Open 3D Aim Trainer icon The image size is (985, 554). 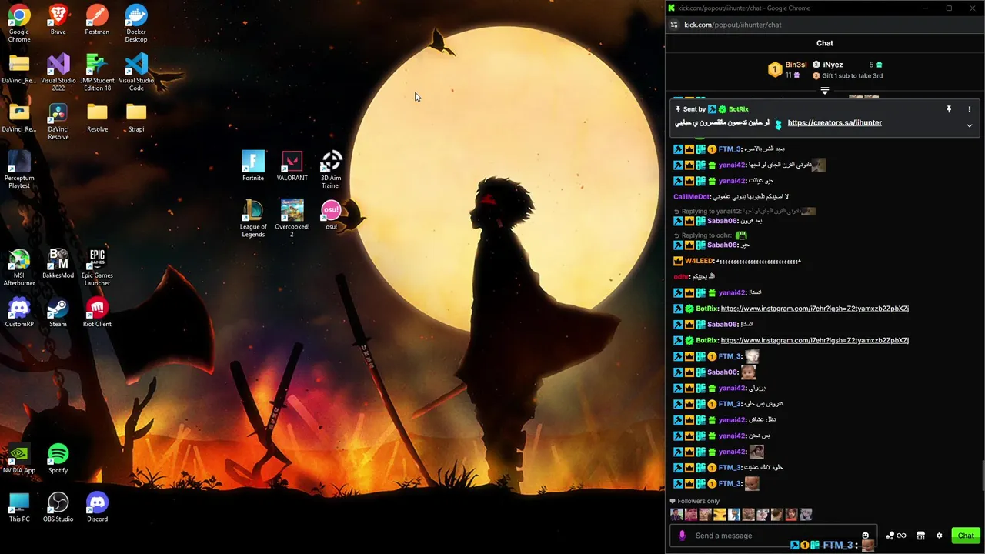(x=331, y=169)
